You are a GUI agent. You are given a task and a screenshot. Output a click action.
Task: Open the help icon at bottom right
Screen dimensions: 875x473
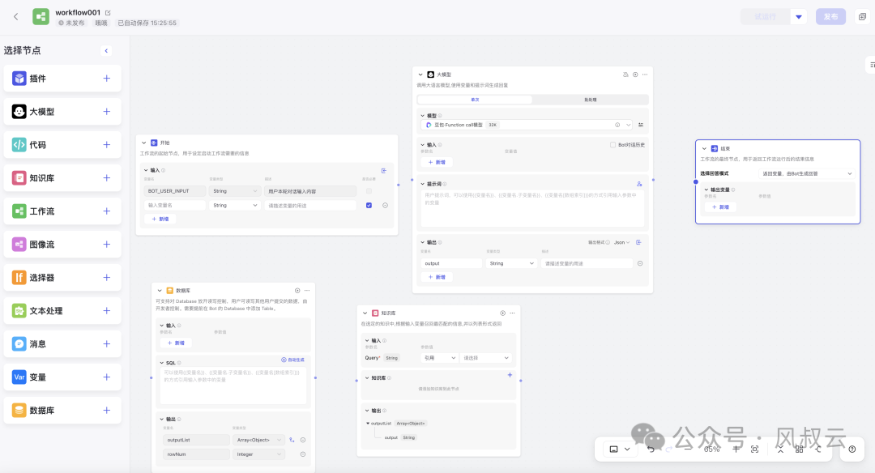pyautogui.click(x=852, y=449)
